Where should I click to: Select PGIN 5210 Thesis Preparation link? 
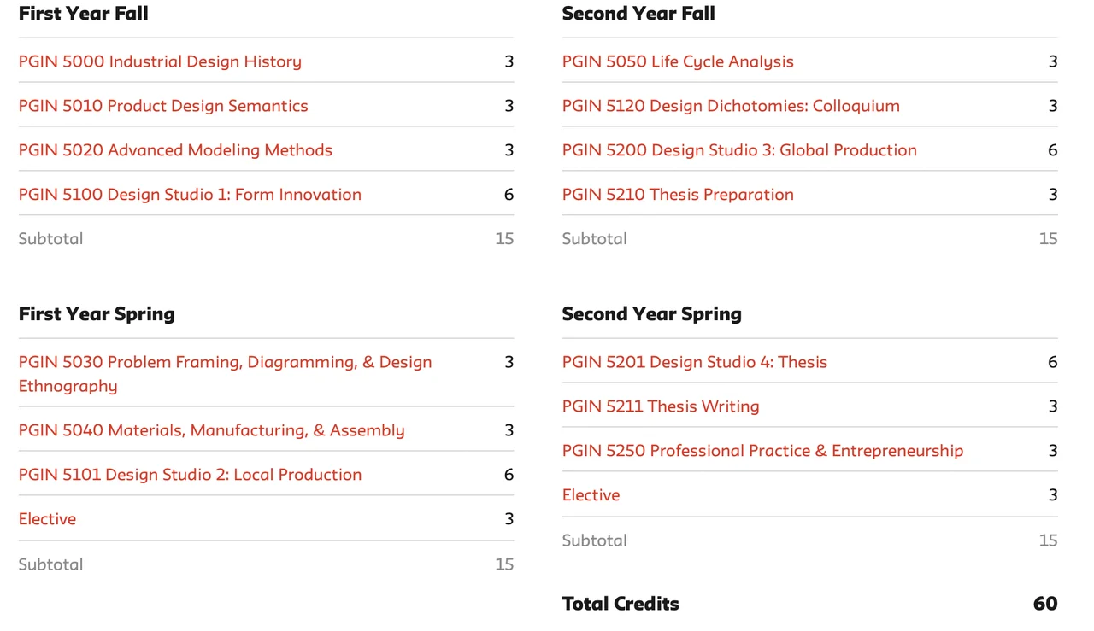pos(678,195)
